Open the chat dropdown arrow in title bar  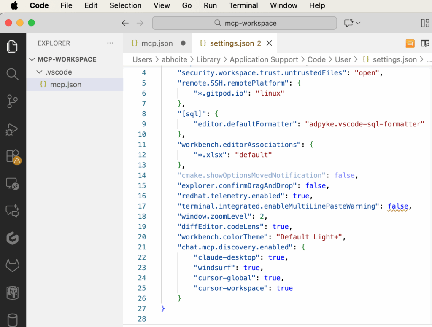358,23
